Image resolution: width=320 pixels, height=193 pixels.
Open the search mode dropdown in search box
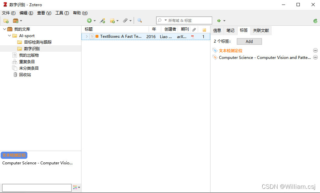click(x=166, y=20)
